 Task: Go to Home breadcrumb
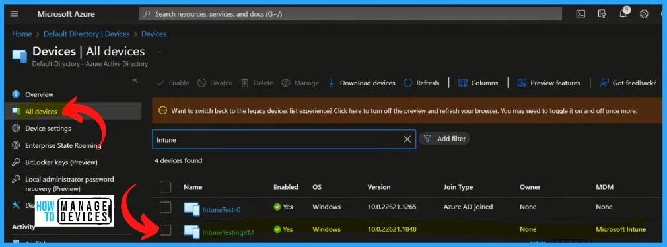[22, 34]
